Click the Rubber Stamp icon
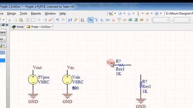The width and height of the screenshot is (193, 108). (x=27, y=20)
